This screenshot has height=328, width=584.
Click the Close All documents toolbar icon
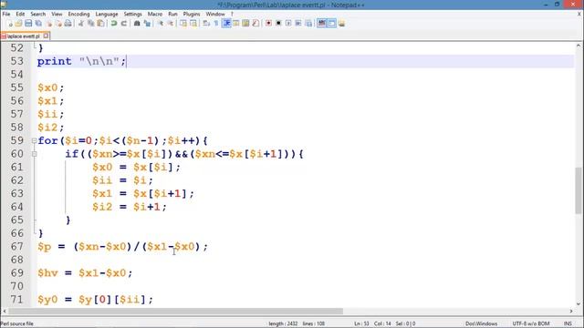58,24
